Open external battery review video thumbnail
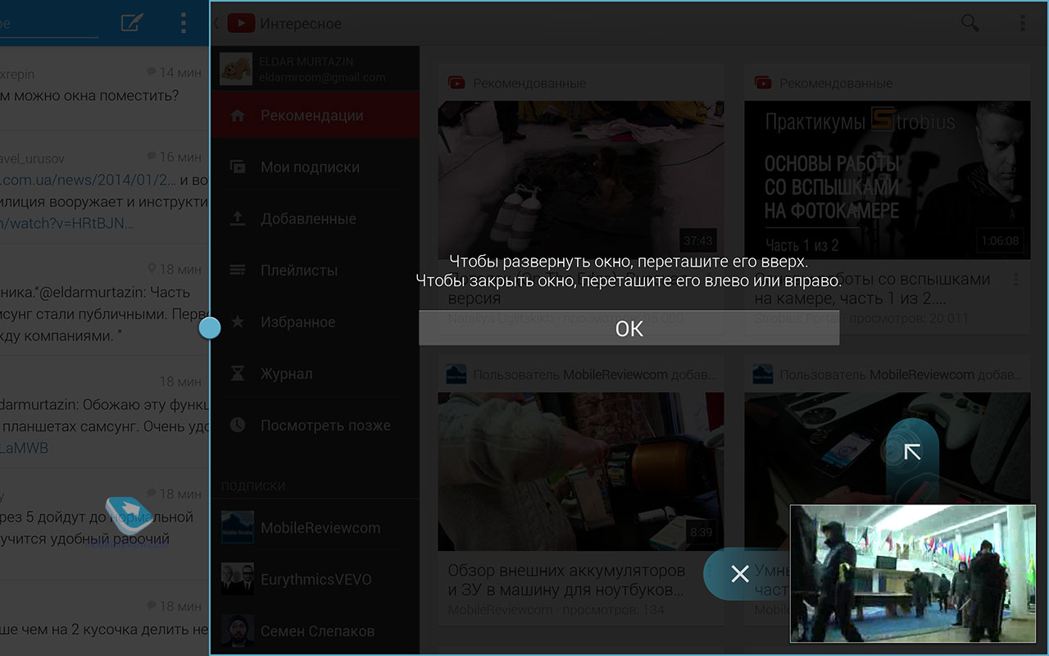 [581, 471]
